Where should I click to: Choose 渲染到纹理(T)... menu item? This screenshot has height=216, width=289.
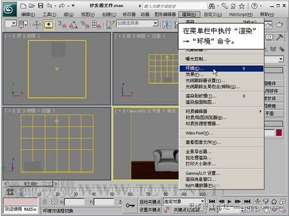221,96
